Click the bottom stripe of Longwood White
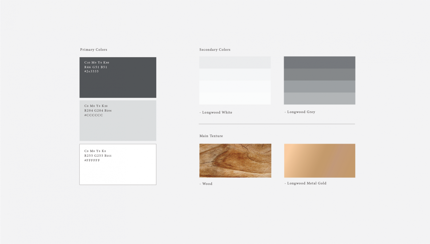 [235, 99]
